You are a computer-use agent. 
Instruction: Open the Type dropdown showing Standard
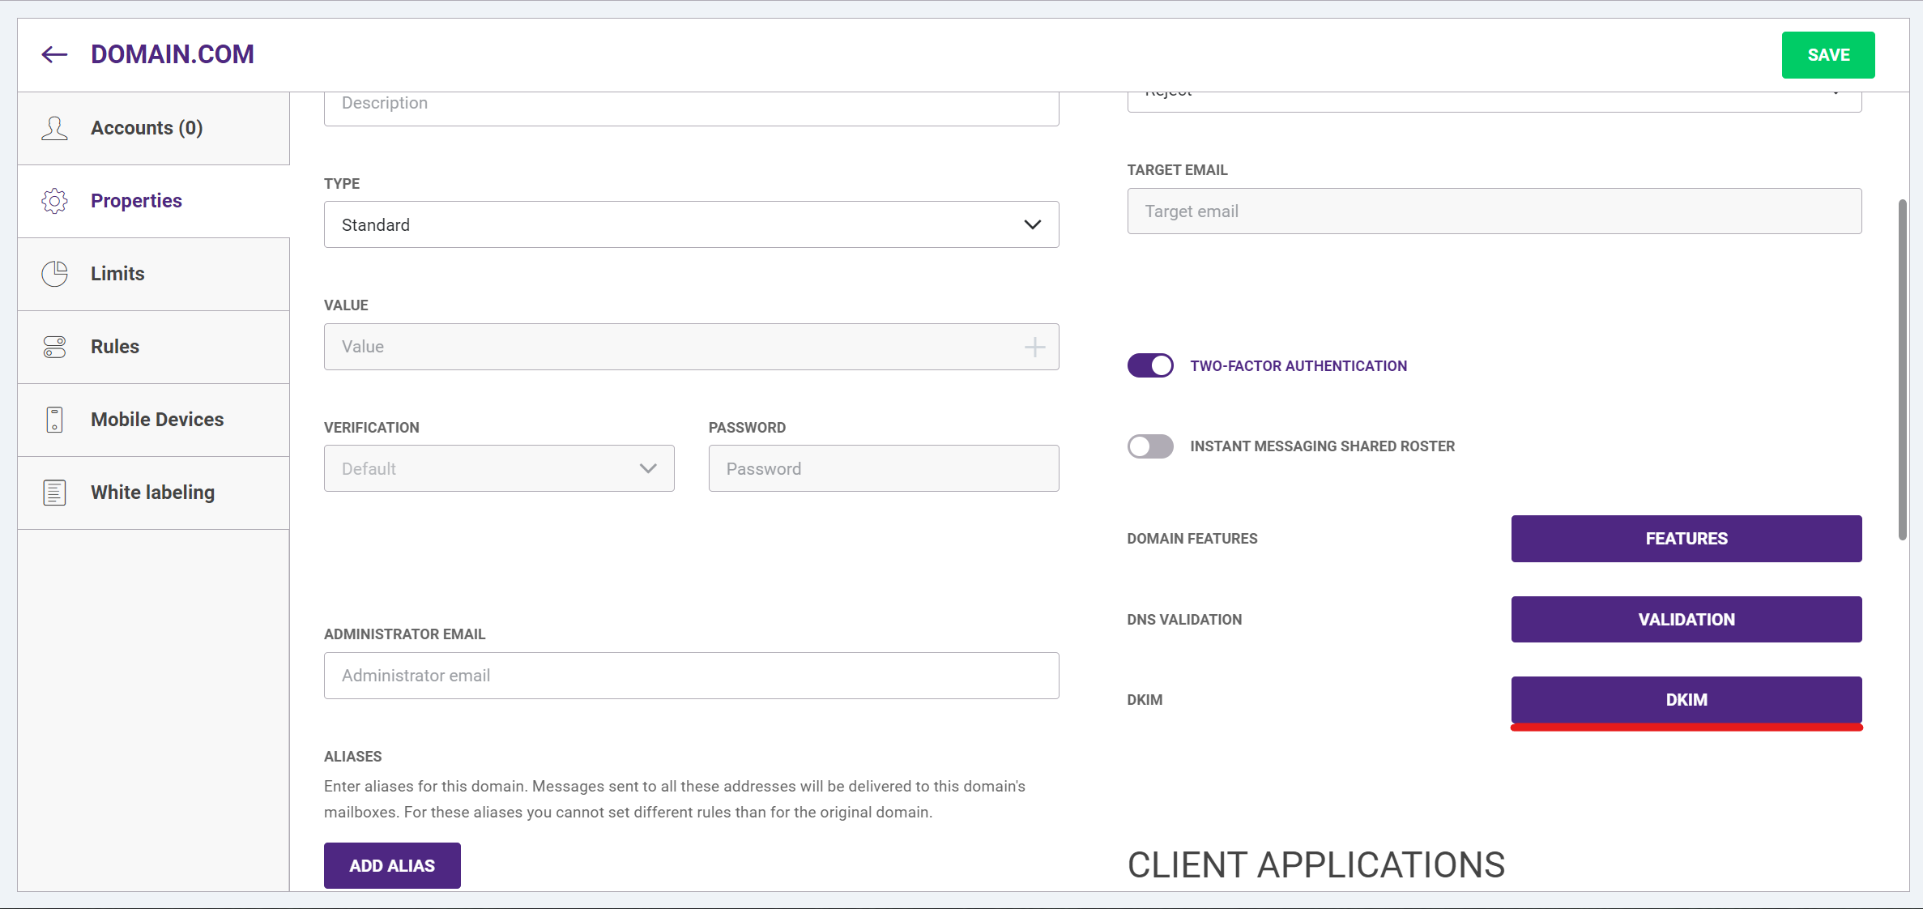(691, 224)
